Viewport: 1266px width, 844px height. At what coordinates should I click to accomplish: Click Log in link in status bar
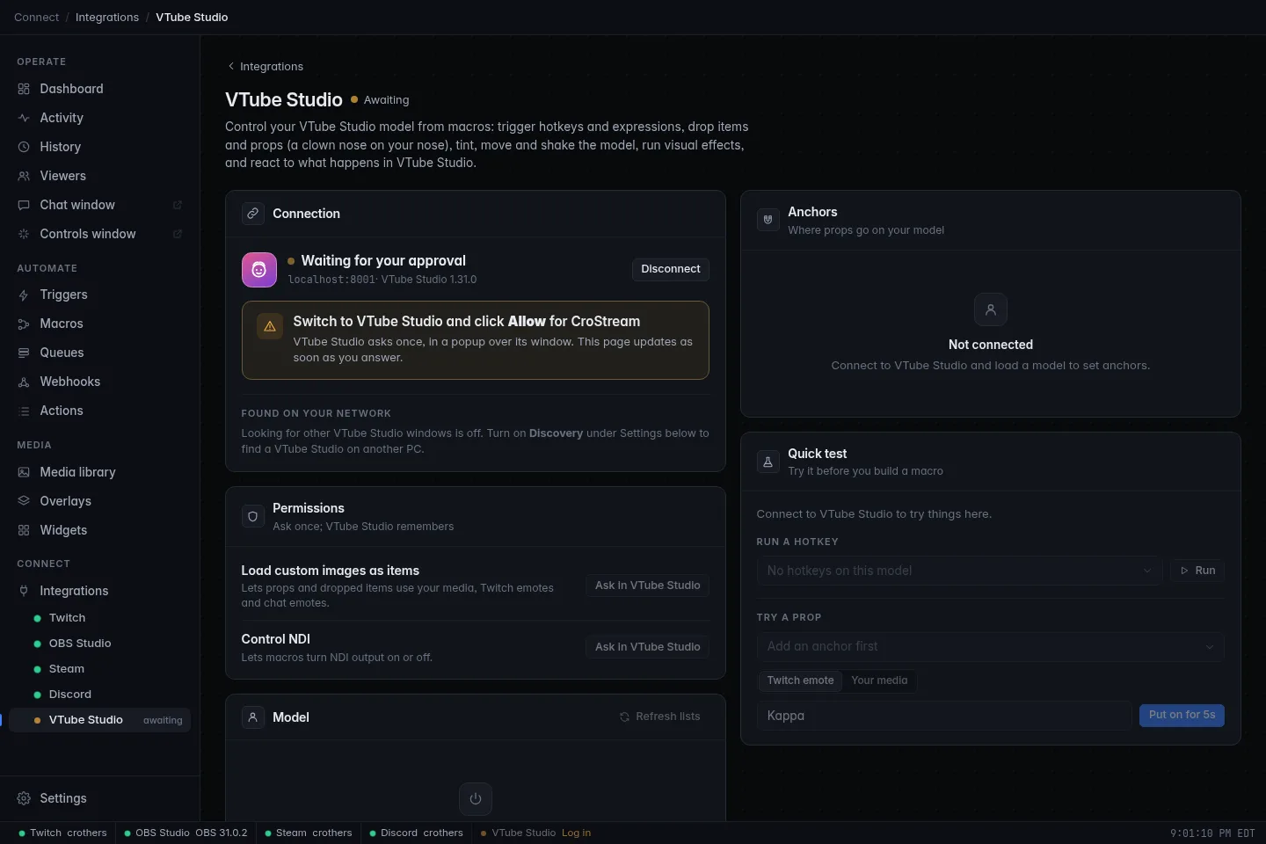point(577,833)
